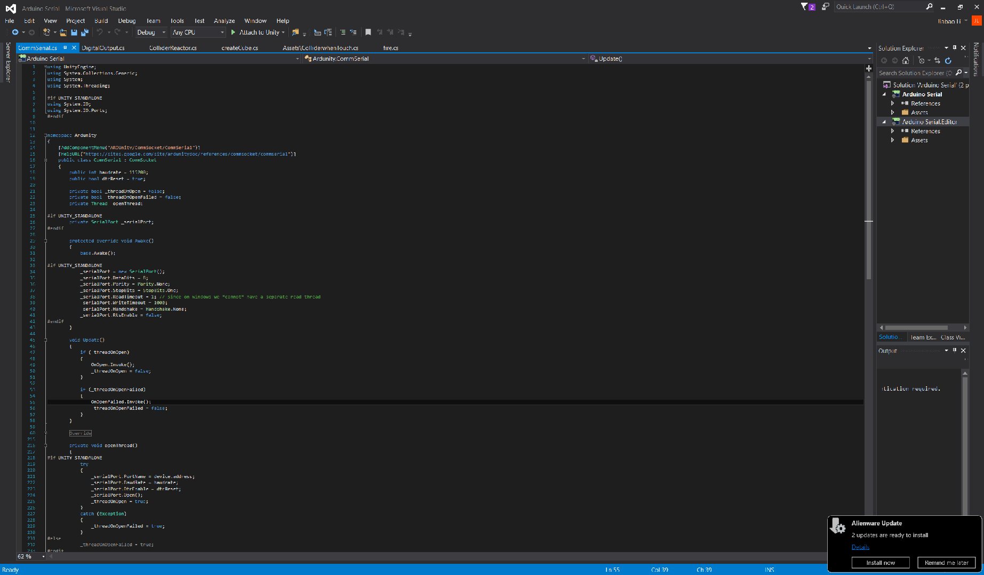This screenshot has height=575, width=984.
Task: Click Remind me later in Alienware Update
Action: (947, 563)
